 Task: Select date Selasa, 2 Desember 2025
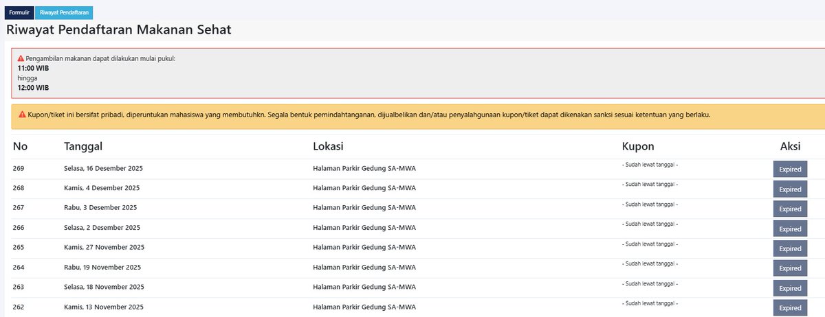click(x=102, y=228)
